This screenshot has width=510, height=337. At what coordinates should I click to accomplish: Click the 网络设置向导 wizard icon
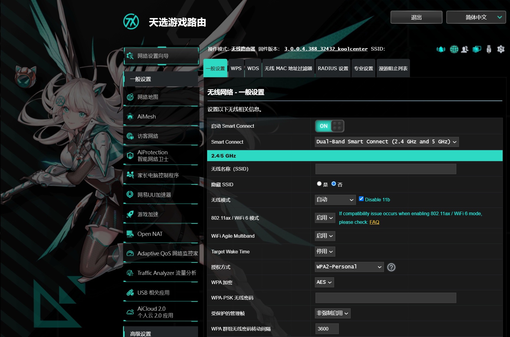pos(130,56)
